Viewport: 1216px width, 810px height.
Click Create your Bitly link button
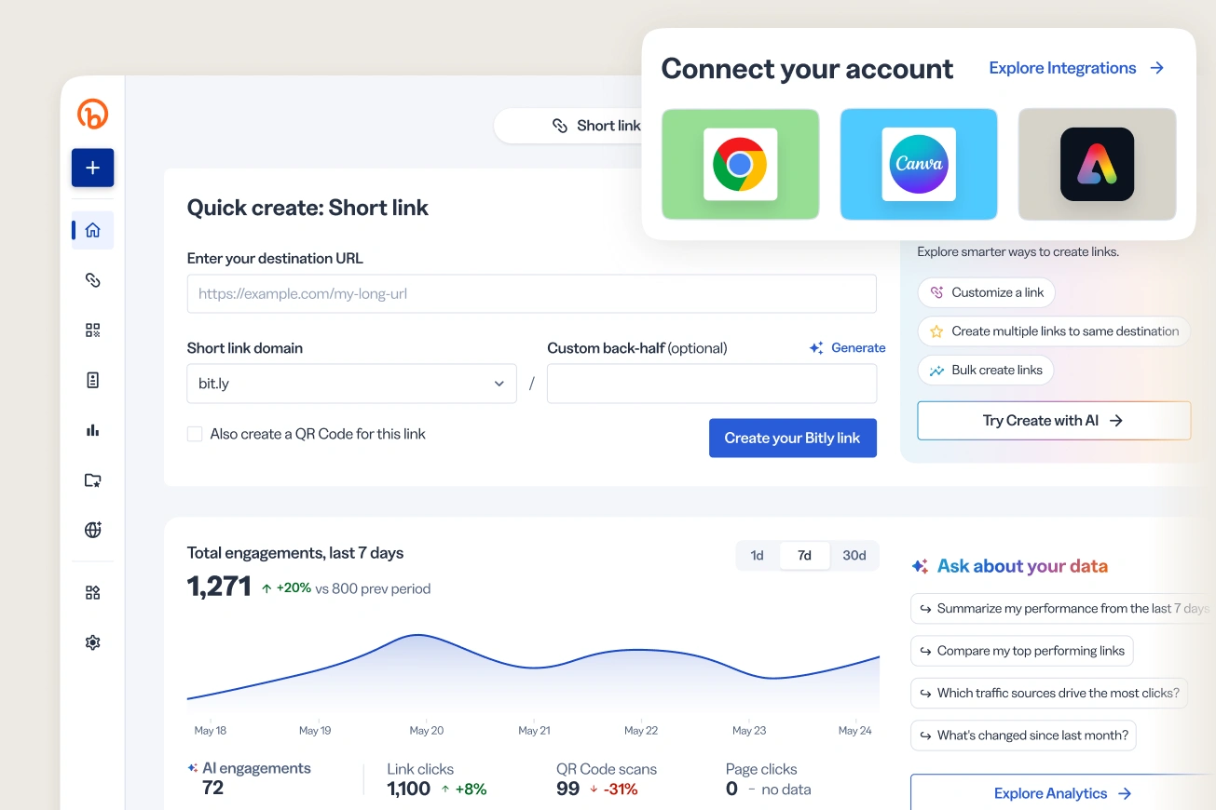pyautogui.click(x=793, y=438)
